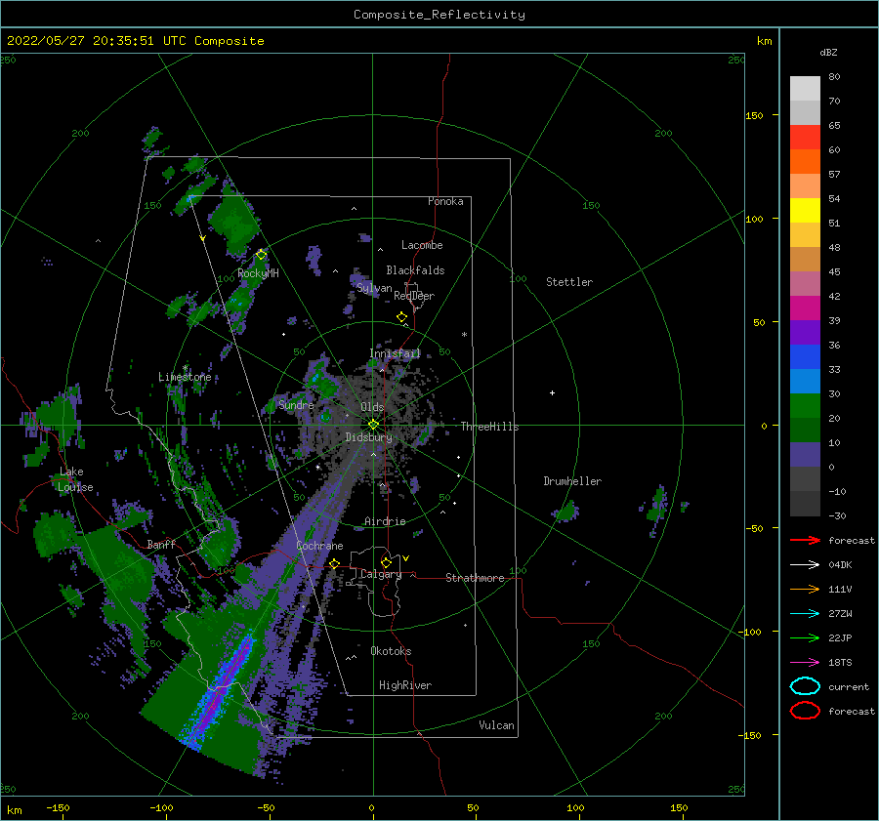Click the Okotoks town label

tap(391, 651)
